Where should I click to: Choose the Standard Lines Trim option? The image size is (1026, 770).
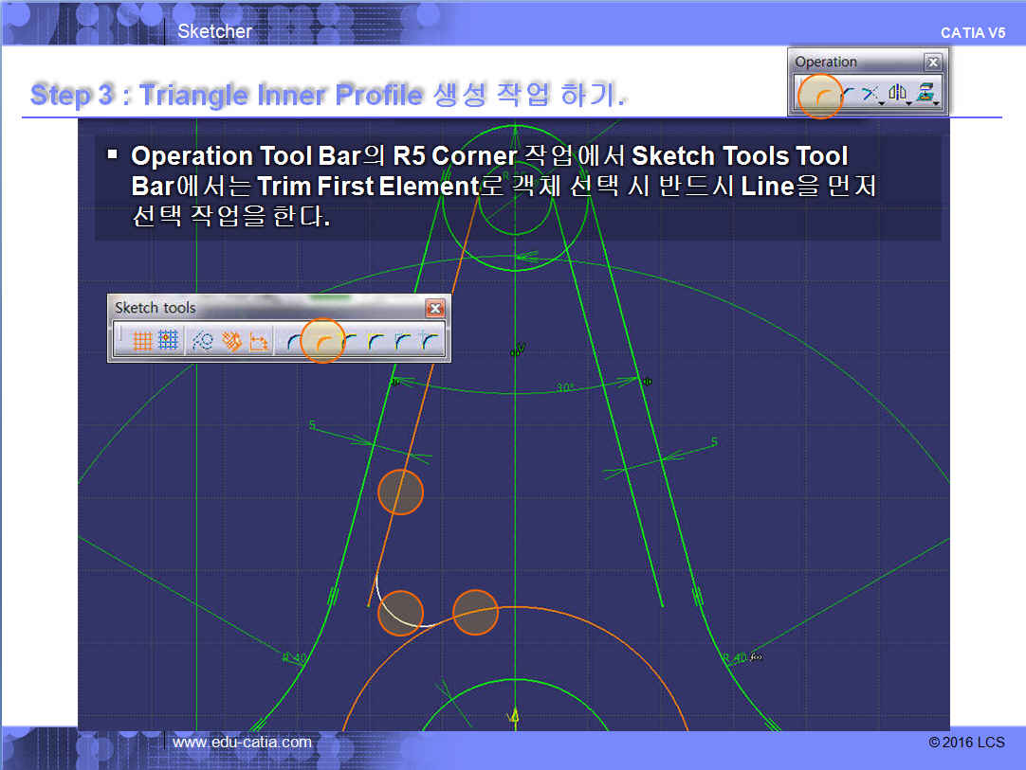click(x=377, y=342)
